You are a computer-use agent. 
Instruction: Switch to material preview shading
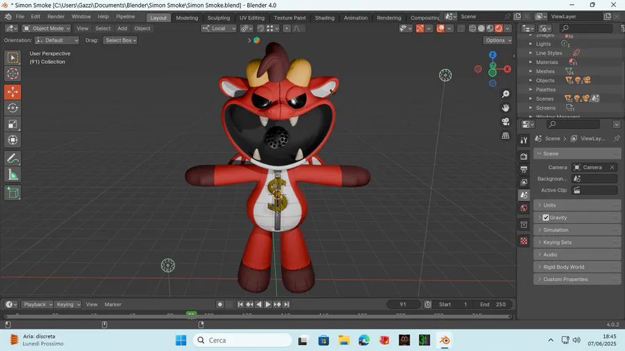point(490,28)
